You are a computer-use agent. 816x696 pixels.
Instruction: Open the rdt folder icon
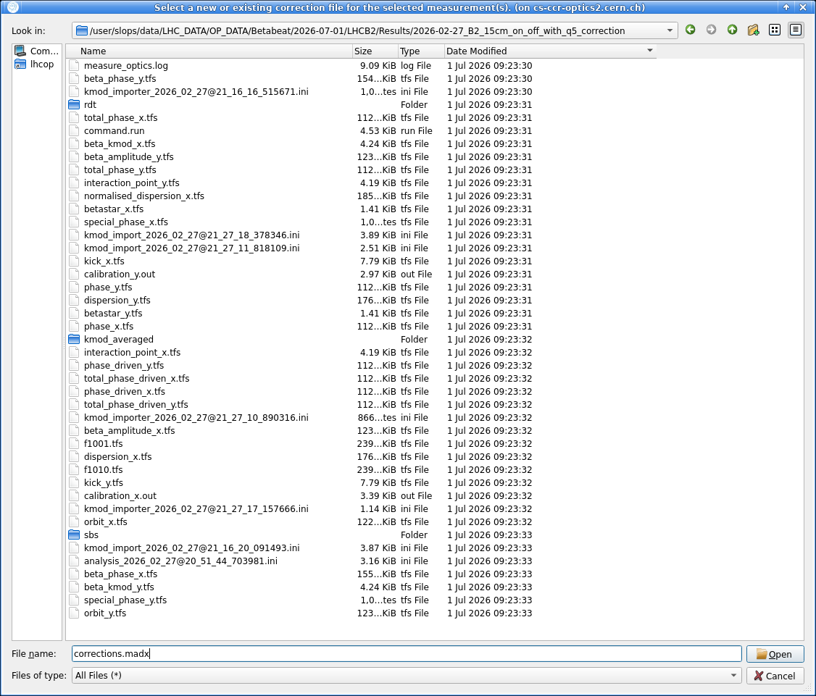pyautogui.click(x=74, y=104)
